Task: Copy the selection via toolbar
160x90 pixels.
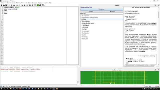Action: point(11,5)
